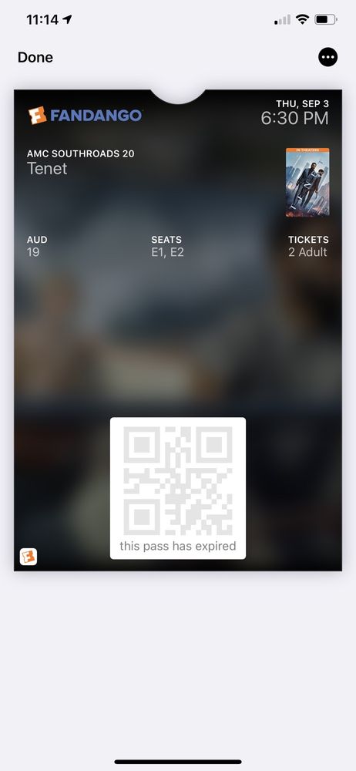Tap the 2 Adult tickets field
The image size is (356, 771).
[308, 247]
